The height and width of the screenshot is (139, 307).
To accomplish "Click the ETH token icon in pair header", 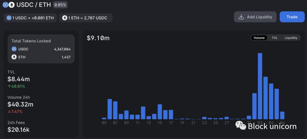I will click(11, 5).
